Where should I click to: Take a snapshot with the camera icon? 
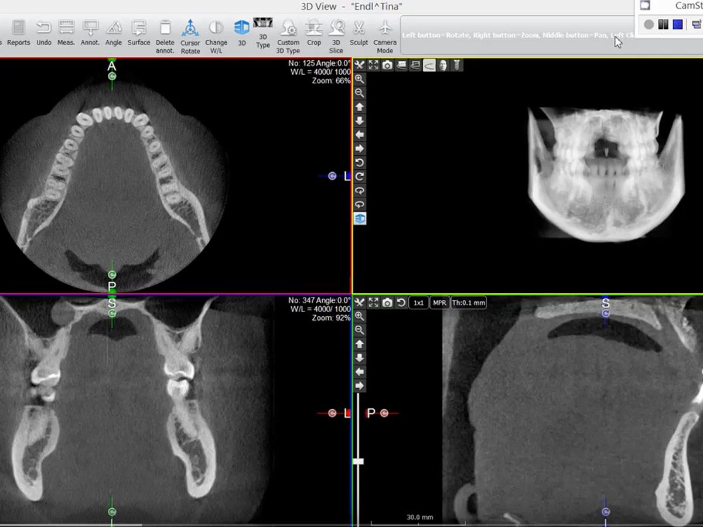coord(387,65)
